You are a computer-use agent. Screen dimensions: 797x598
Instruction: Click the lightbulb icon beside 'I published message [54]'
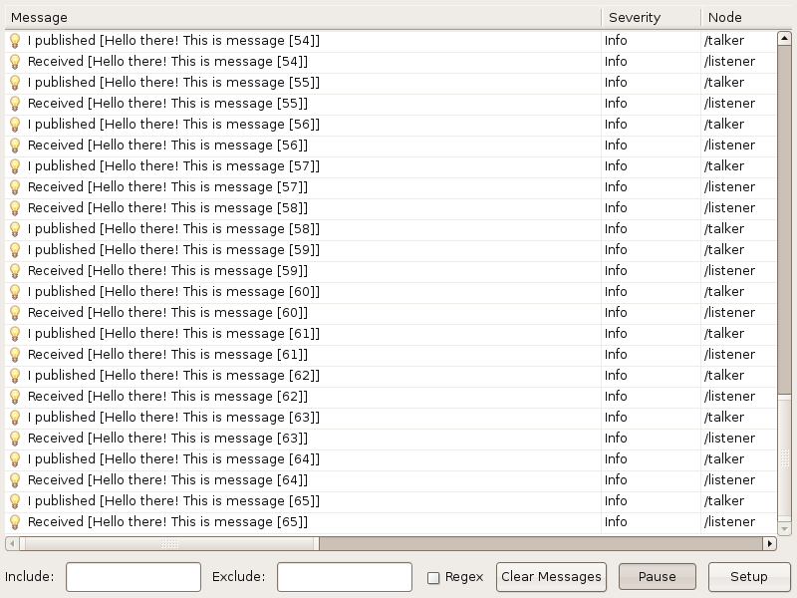click(x=15, y=41)
